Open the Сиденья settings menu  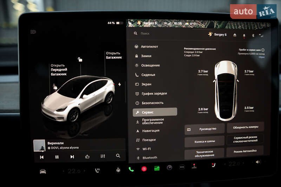[x=145, y=75]
